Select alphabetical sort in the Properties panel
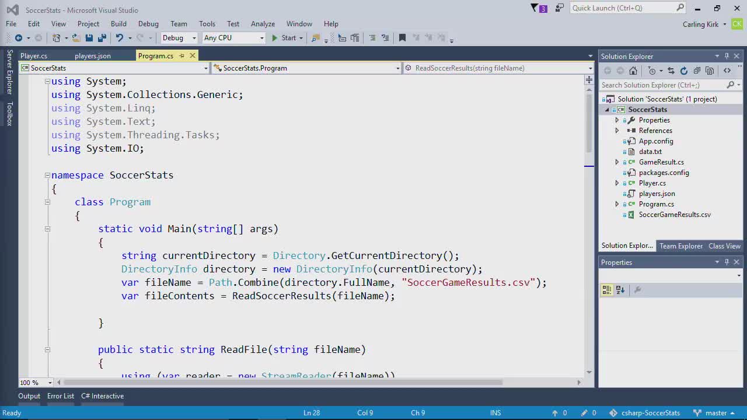Image resolution: width=747 pixels, height=420 pixels. pyautogui.click(x=619, y=289)
